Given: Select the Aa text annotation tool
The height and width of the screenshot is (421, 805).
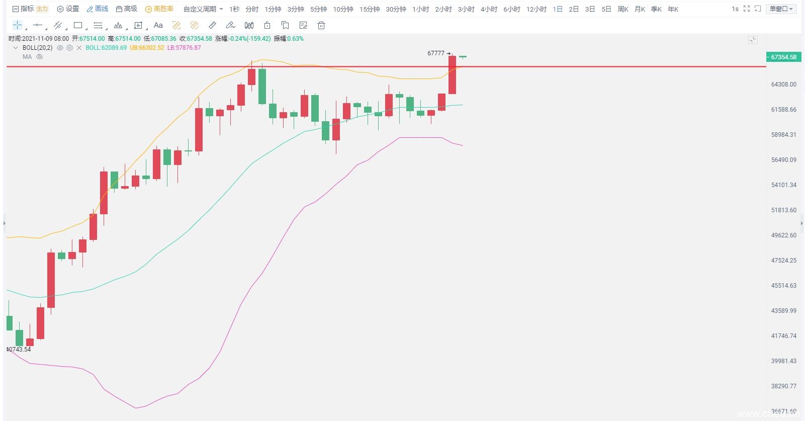Looking at the screenshot, I should [x=158, y=25].
